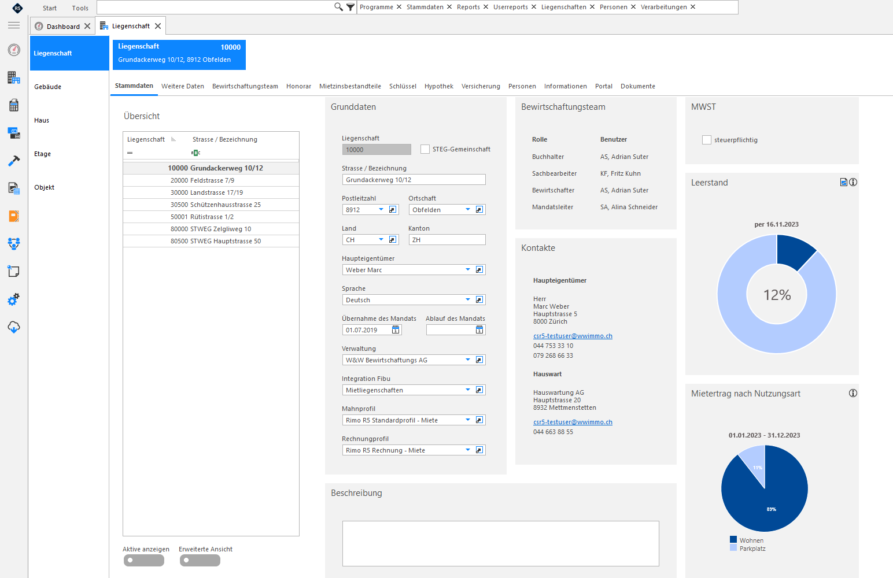Viewport: 893px width, 578px height.
Task: Select Objekt in the left navigation
Action: click(x=69, y=187)
